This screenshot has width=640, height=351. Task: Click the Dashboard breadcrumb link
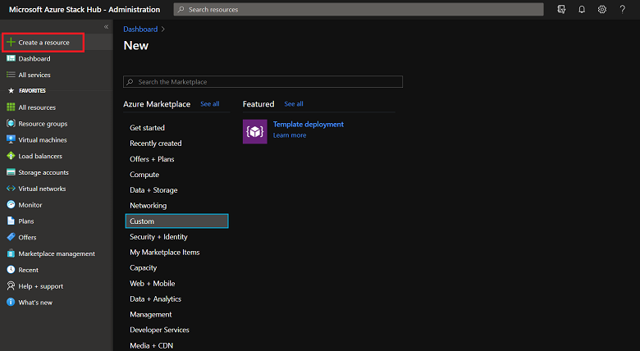point(140,30)
